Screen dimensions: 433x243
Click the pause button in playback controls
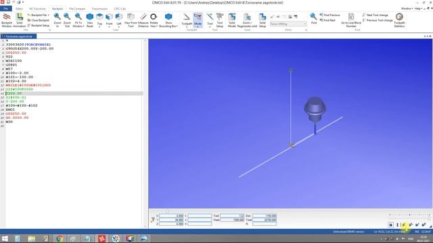click(x=397, y=225)
